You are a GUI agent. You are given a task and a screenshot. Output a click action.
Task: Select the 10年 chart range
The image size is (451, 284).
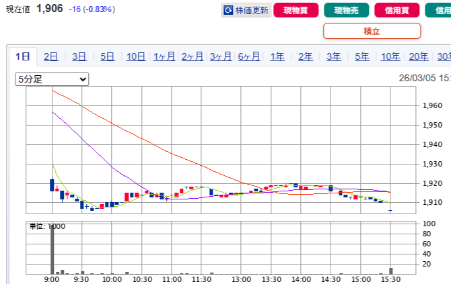click(390, 56)
